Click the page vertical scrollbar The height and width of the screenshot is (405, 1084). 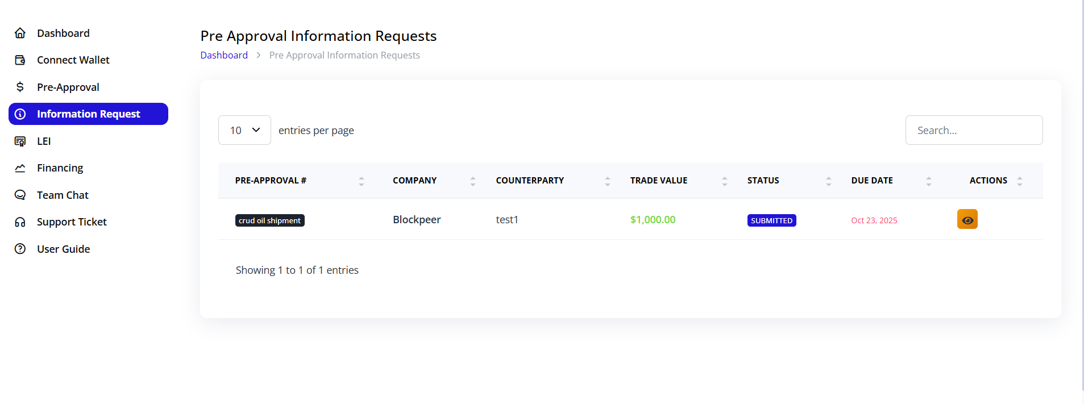point(1082,196)
